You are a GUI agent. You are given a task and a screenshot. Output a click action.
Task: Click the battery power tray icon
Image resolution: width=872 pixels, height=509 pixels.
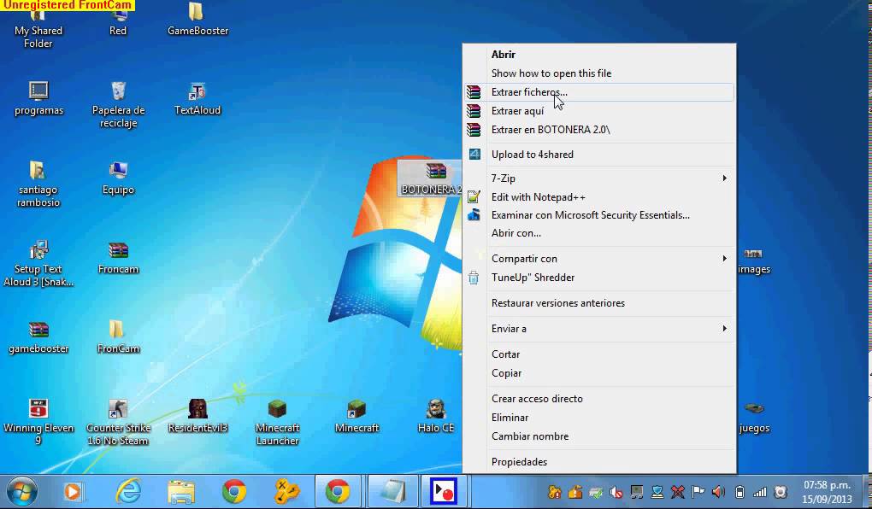coord(739,492)
